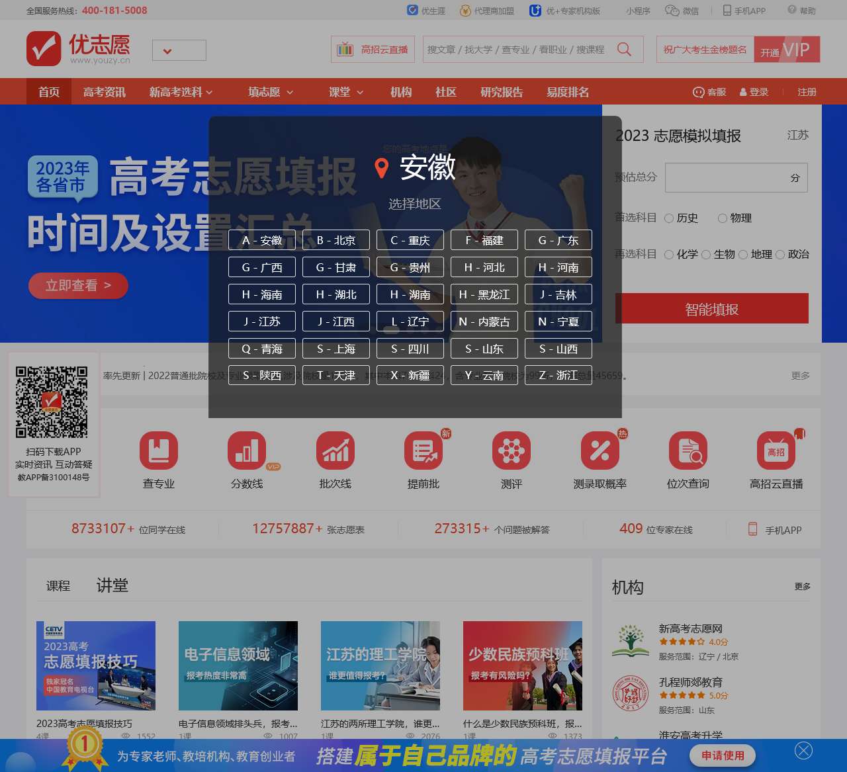Open the 填志愿 dropdown
Image resolution: width=847 pixels, height=772 pixels.
pyautogui.click(x=267, y=92)
